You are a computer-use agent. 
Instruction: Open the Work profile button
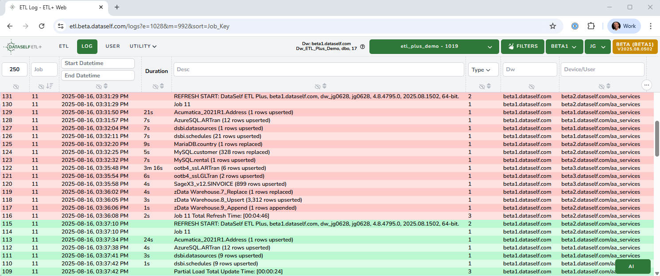click(624, 26)
